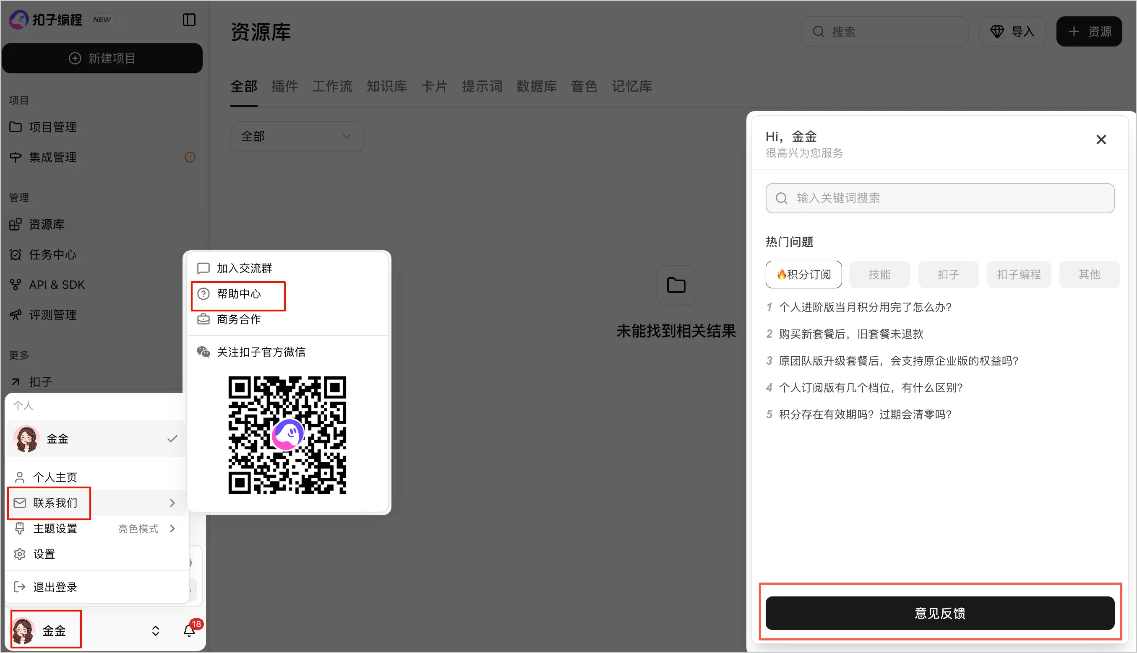1137x653 pixels.
Task: Select 商务合作 menu item
Action: coord(287,319)
